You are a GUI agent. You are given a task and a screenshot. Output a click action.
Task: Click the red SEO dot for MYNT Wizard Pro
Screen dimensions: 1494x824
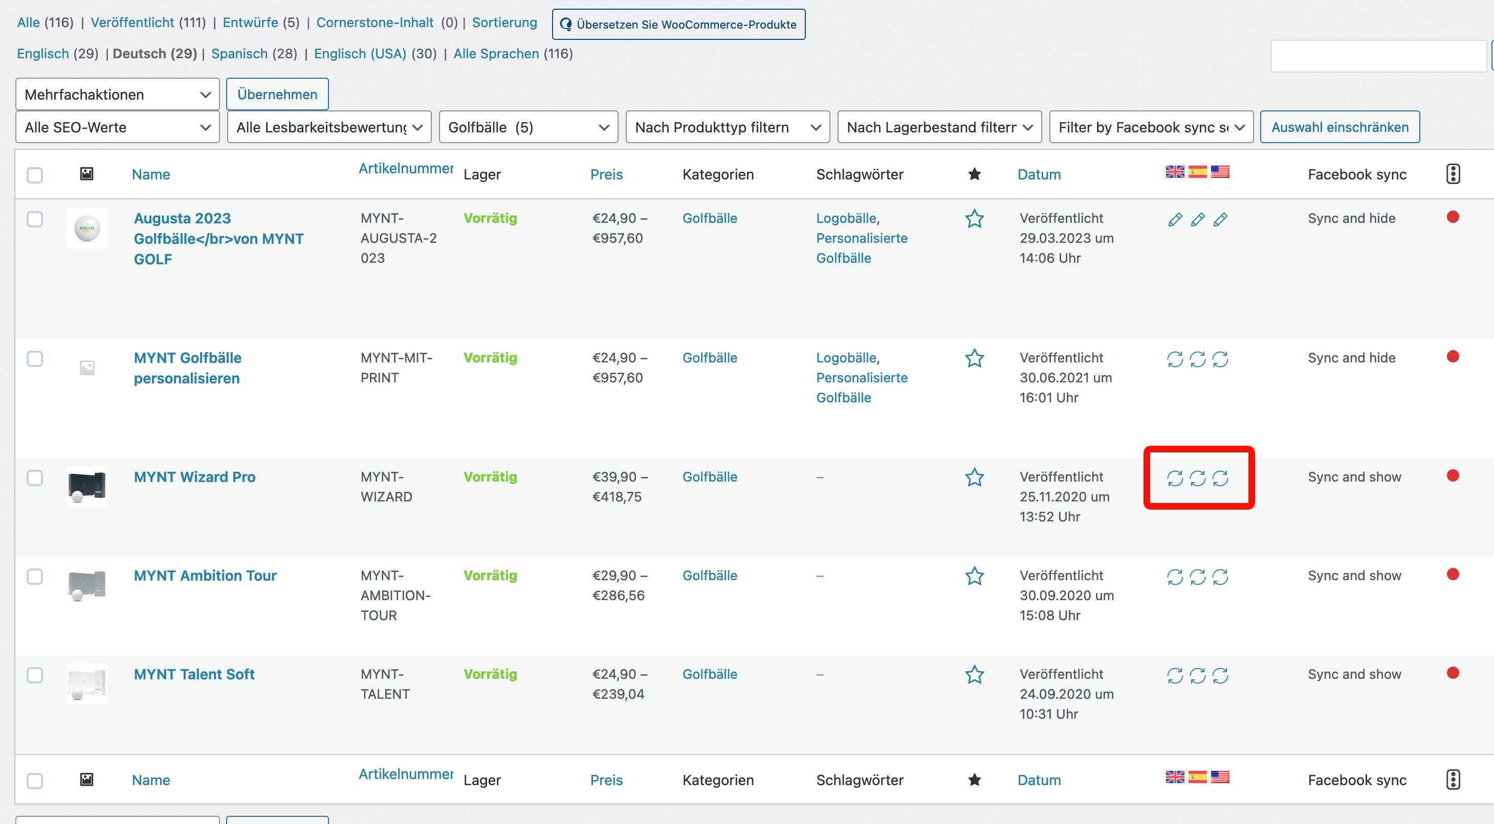[x=1453, y=476]
